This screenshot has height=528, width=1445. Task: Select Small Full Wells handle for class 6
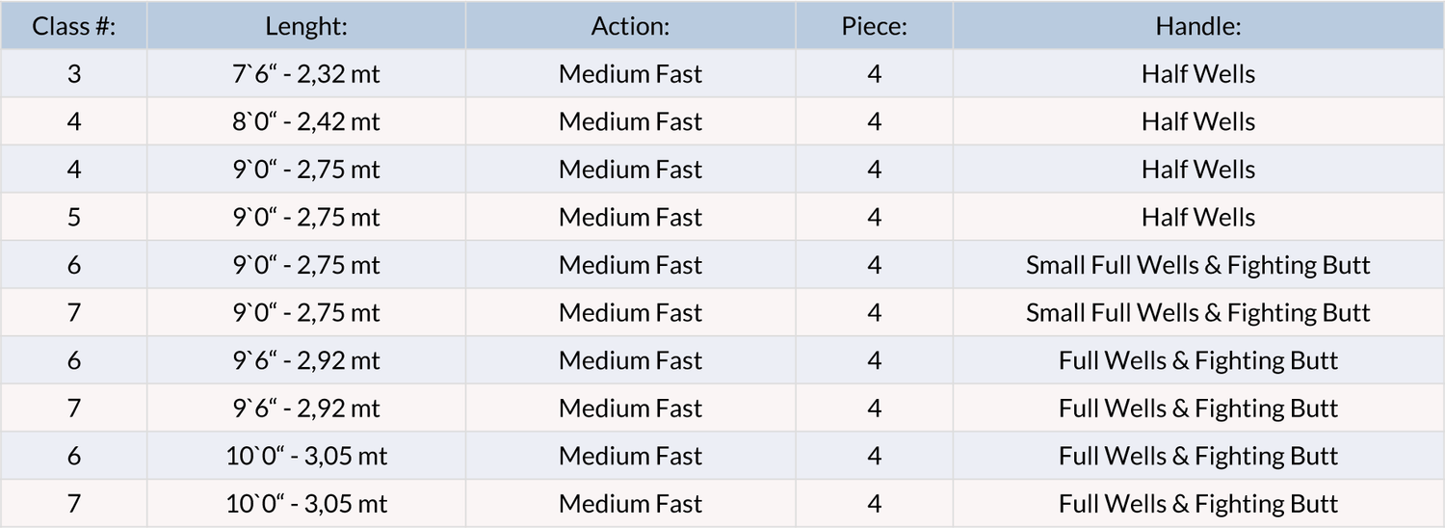pos(1197,265)
